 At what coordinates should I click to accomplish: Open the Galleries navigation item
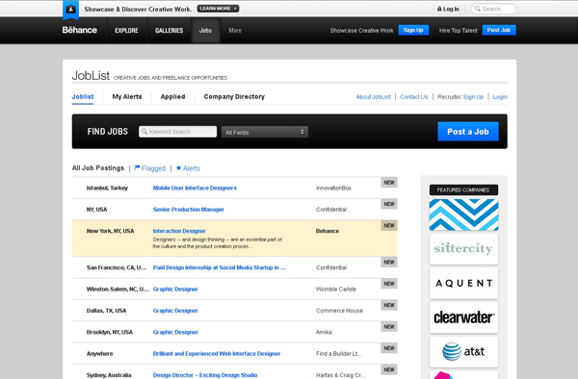coord(170,31)
